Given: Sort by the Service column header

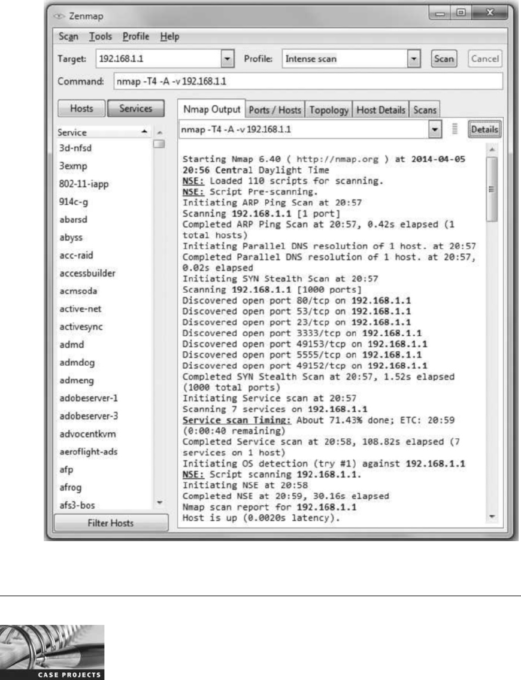Looking at the screenshot, I should tap(103, 132).
